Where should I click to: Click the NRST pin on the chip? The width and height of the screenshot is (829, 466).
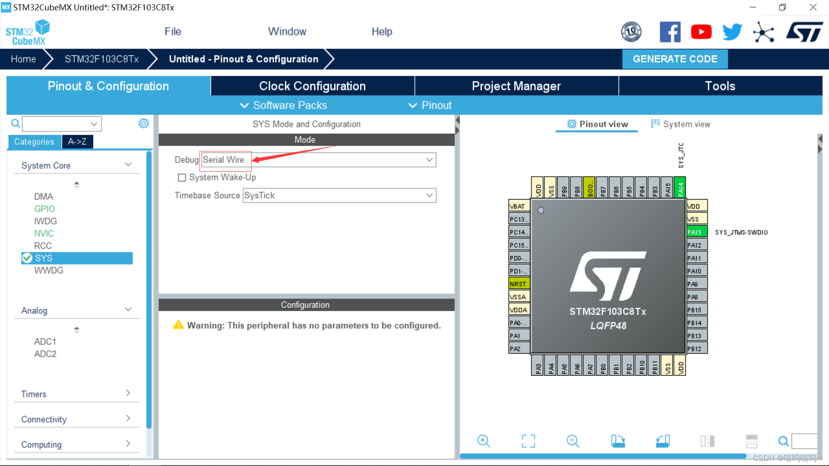tap(519, 284)
